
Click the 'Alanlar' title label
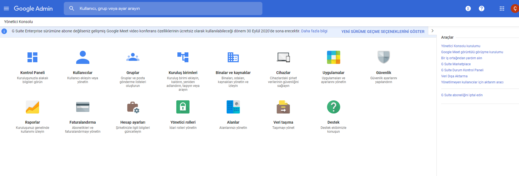click(233, 122)
